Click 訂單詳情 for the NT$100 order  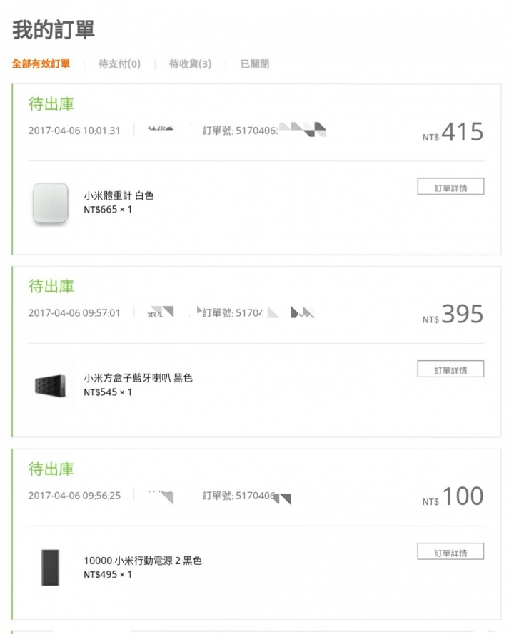pos(450,552)
